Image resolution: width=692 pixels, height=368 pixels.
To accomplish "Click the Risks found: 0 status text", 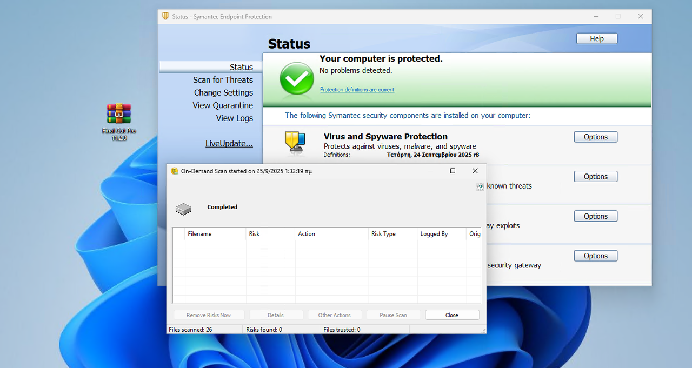I will (264, 330).
